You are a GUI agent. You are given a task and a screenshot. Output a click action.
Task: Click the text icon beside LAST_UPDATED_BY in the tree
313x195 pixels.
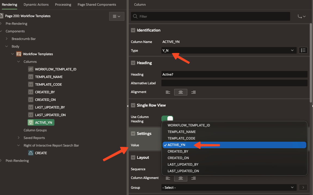click(30, 107)
